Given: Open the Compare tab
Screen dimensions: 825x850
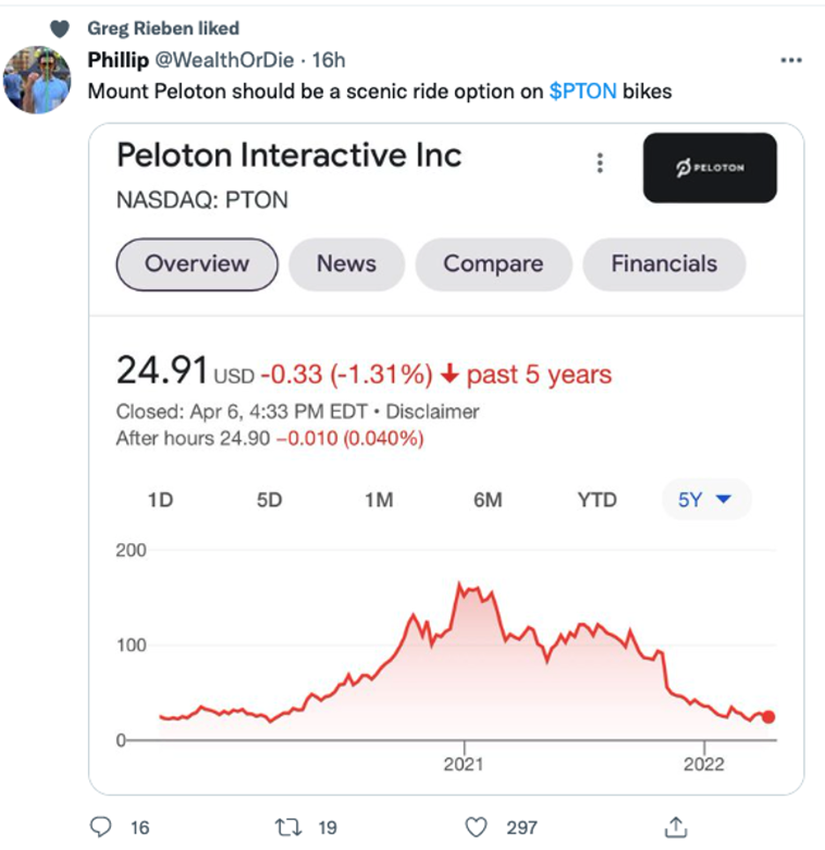Looking at the screenshot, I should tap(493, 264).
